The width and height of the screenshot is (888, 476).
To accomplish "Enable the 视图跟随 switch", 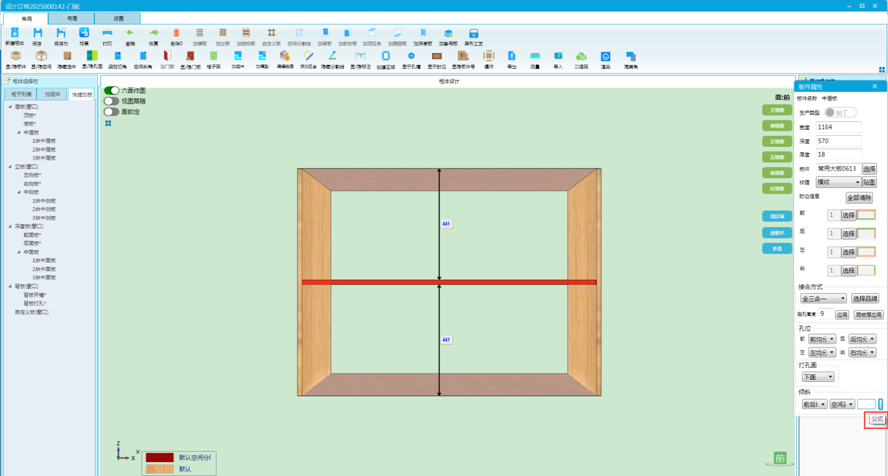I will click(112, 101).
